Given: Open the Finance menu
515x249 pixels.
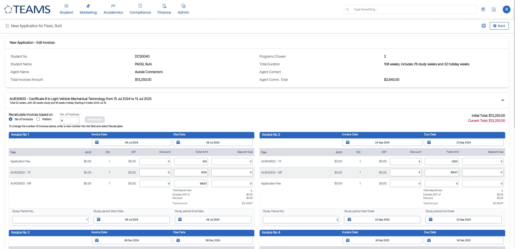Looking at the screenshot, I should point(164,9).
